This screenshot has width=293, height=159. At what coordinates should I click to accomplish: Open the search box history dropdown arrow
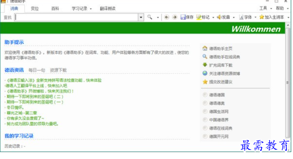(x=141, y=17)
